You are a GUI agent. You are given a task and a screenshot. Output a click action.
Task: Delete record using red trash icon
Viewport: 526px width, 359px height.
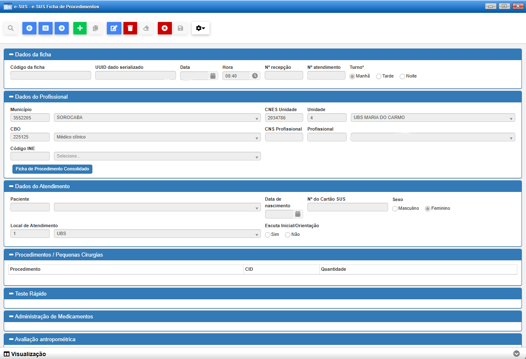click(x=130, y=28)
